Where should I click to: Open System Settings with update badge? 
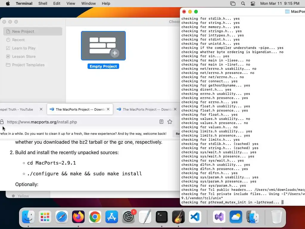(x=128, y=217)
